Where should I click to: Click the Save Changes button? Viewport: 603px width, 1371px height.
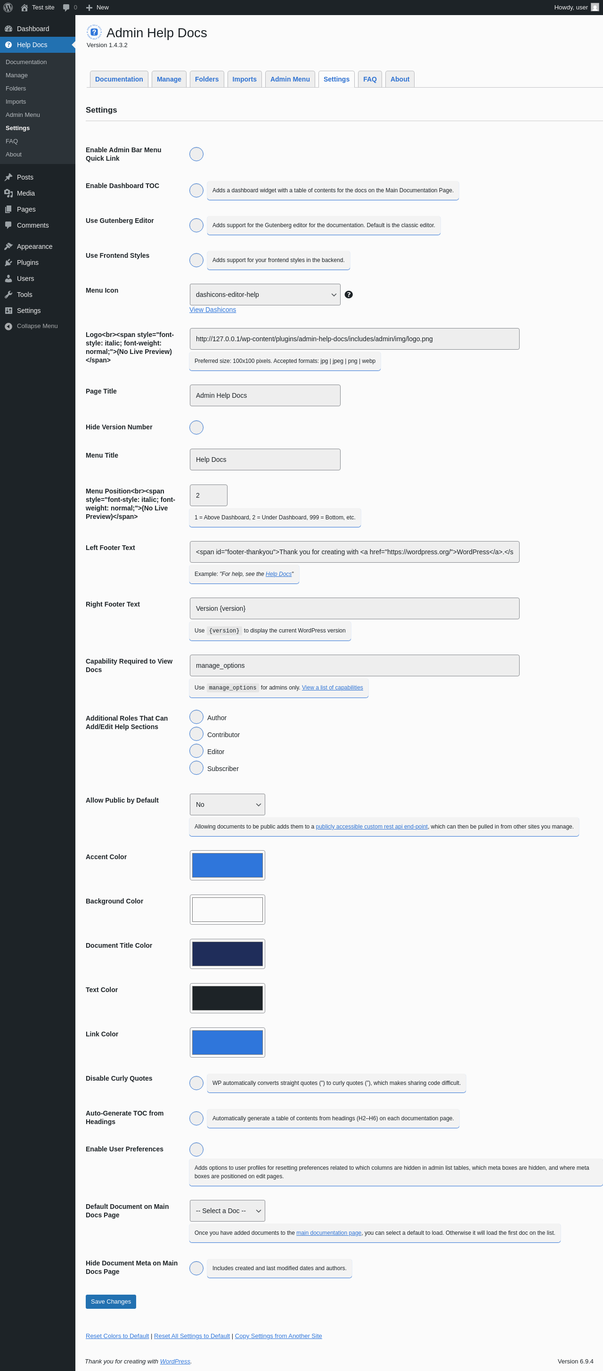point(111,1301)
